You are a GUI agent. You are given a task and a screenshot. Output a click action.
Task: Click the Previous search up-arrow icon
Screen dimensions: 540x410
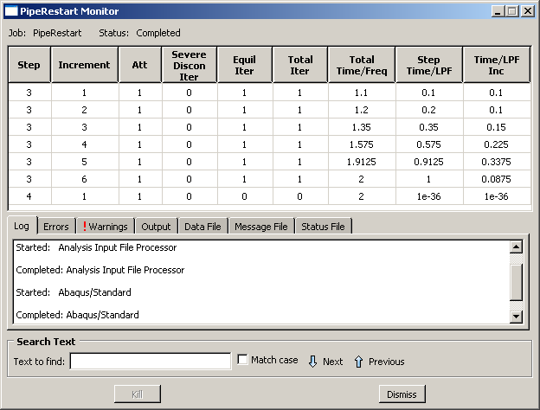pos(358,361)
